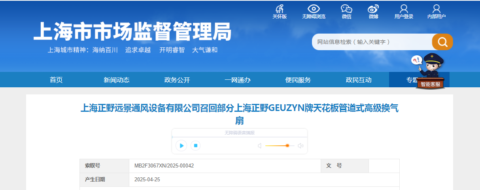Open the 一网通办 menu item
Screen dimensions: 480x190
click(x=238, y=80)
